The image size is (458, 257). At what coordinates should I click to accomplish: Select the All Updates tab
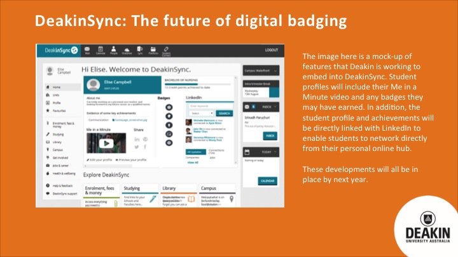196,152
